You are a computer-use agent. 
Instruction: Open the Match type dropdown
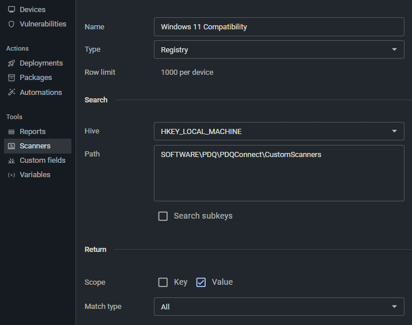(x=279, y=307)
